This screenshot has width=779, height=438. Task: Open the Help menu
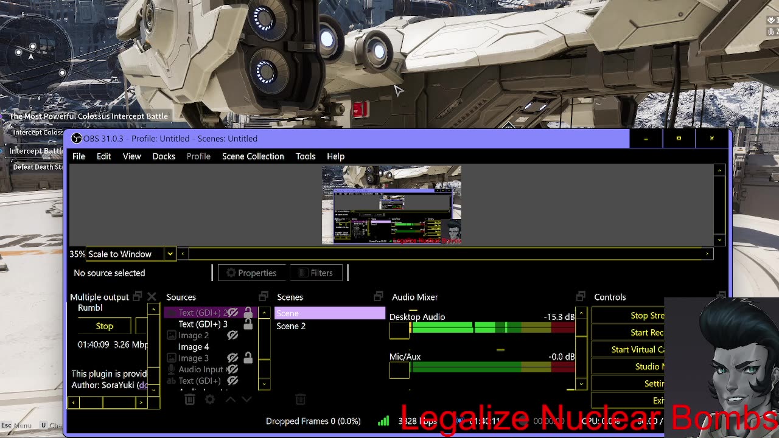[335, 156]
